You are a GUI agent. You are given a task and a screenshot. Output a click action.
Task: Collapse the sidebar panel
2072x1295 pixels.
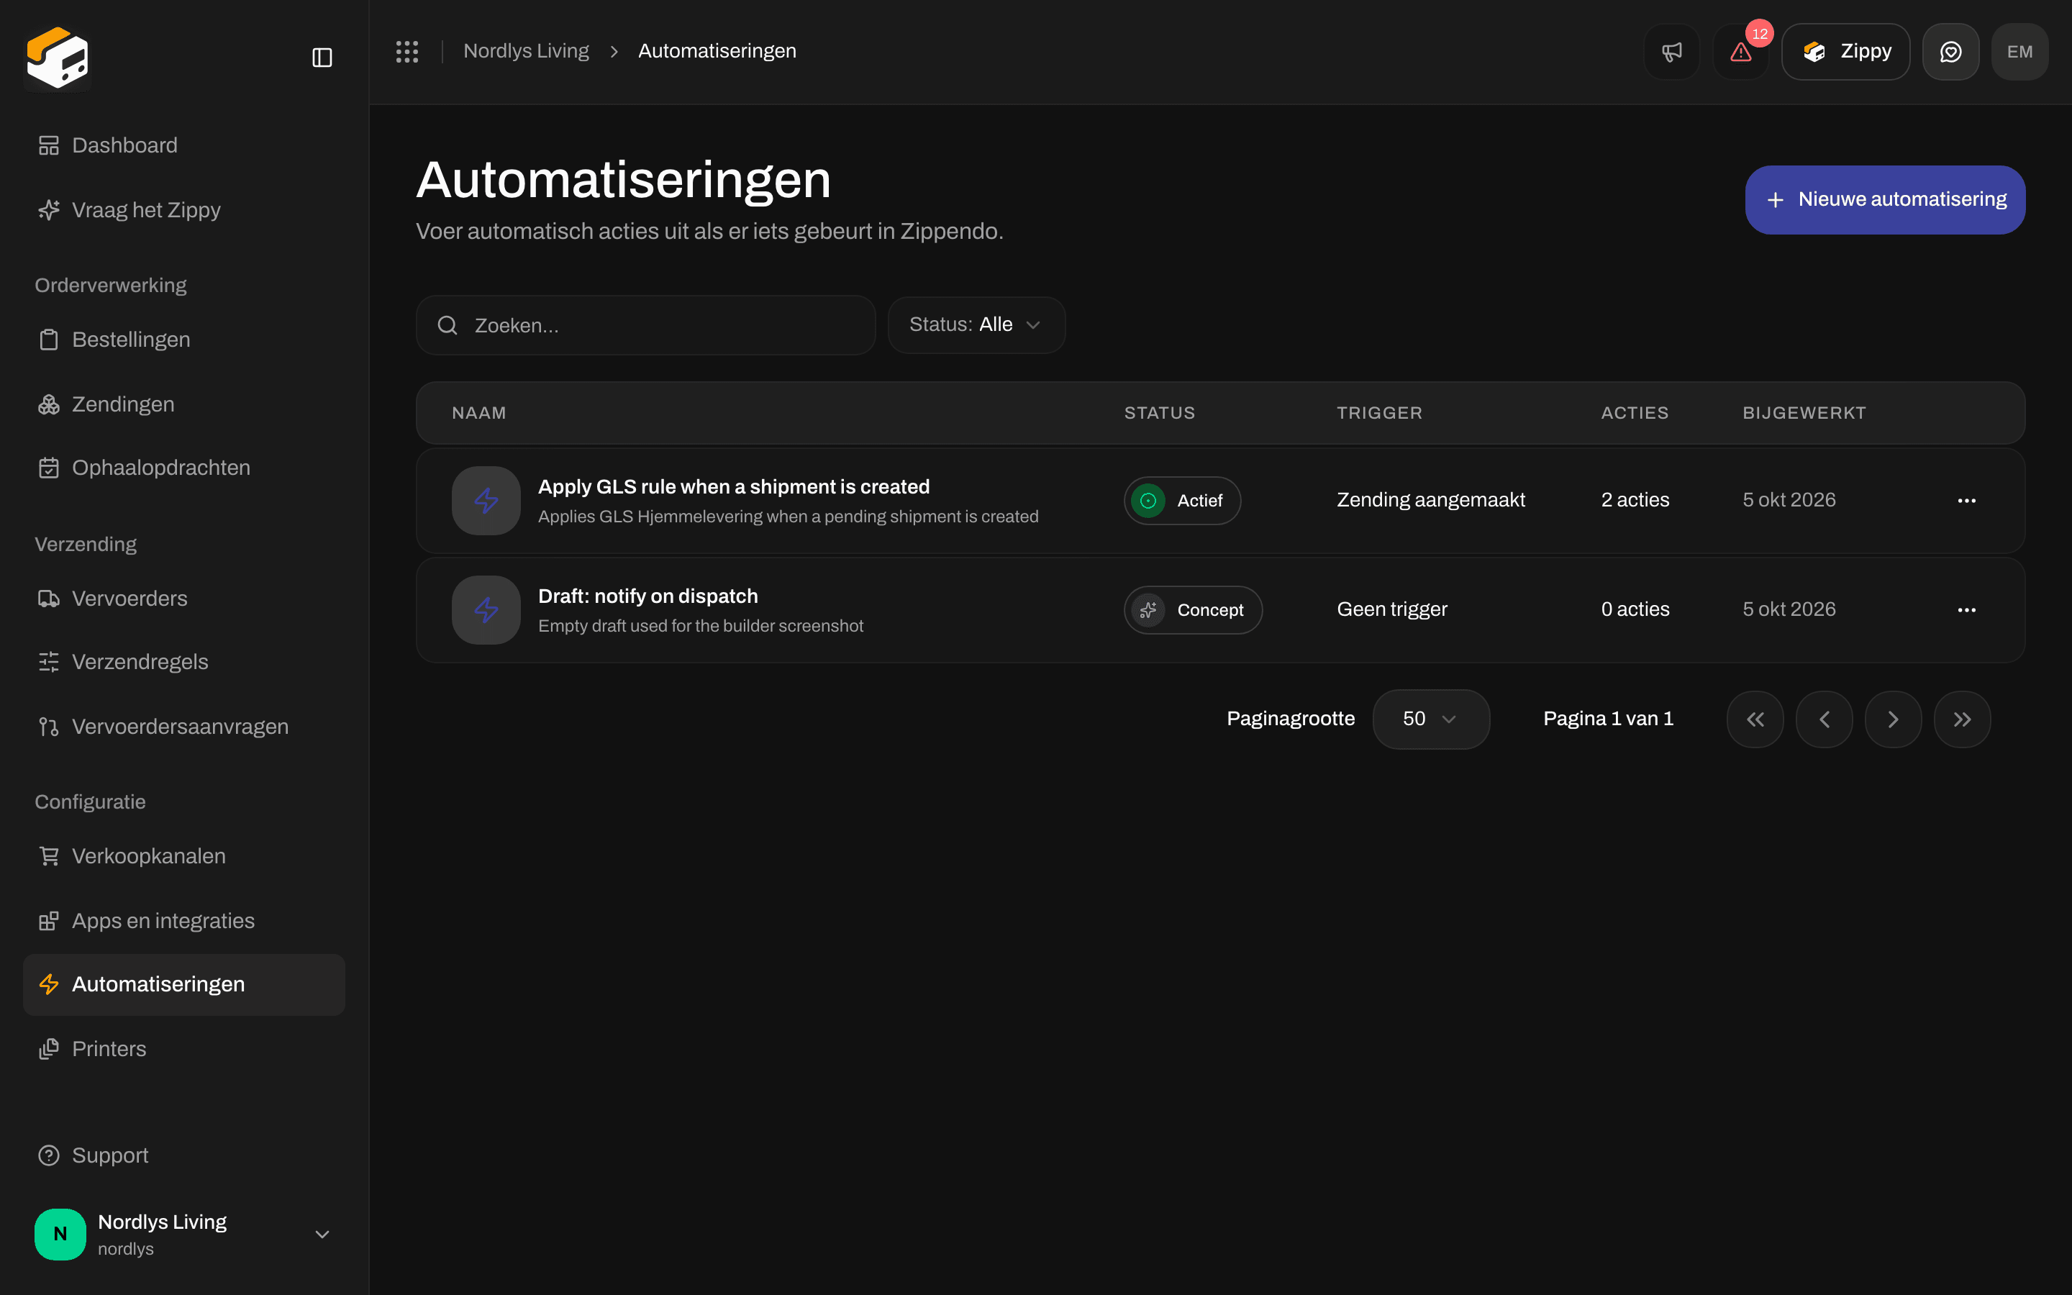(322, 58)
